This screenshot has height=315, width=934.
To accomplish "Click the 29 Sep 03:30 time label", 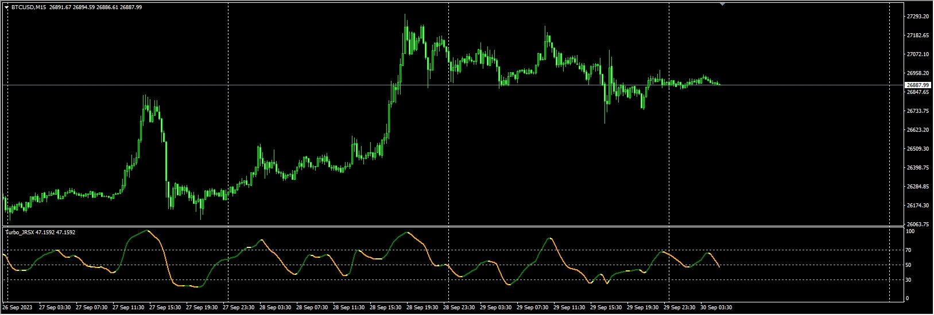I will [496, 308].
